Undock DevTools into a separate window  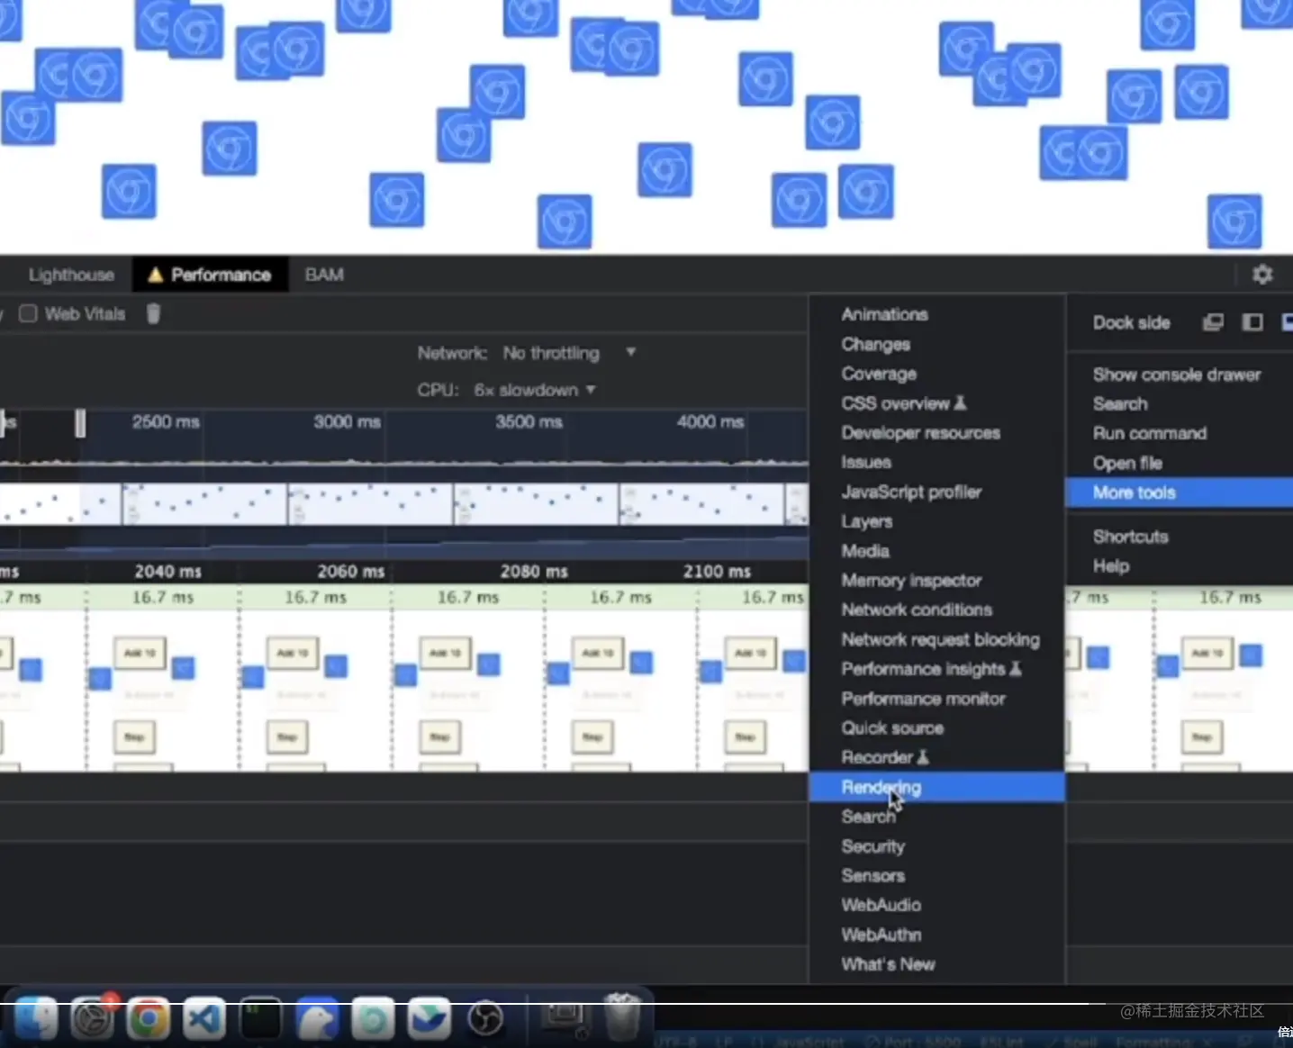pos(1213,322)
